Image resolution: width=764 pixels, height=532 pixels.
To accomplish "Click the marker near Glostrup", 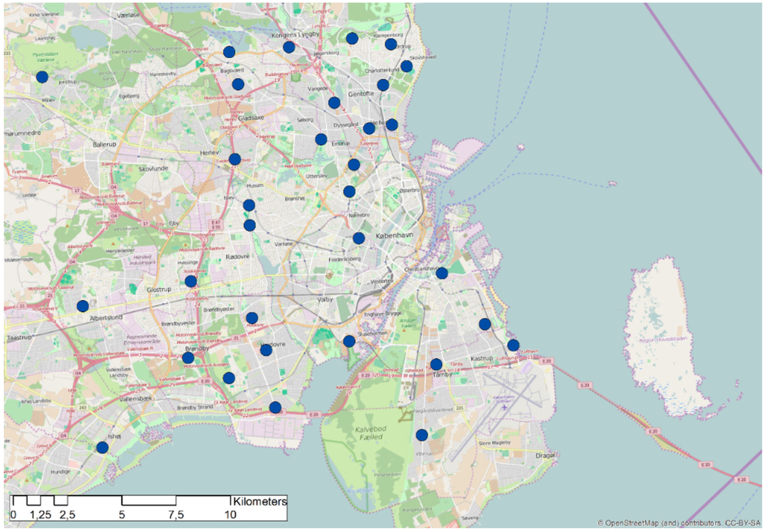I will [191, 281].
